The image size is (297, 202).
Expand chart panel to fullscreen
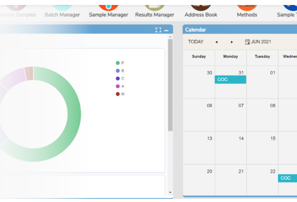coord(158,30)
